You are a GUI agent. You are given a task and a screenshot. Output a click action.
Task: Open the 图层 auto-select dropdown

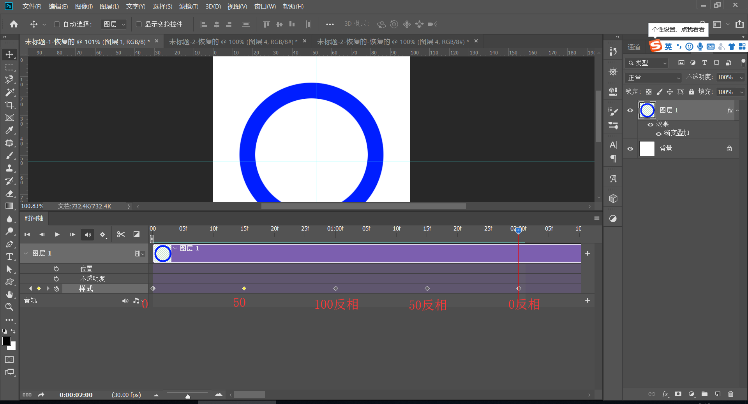[x=114, y=24]
